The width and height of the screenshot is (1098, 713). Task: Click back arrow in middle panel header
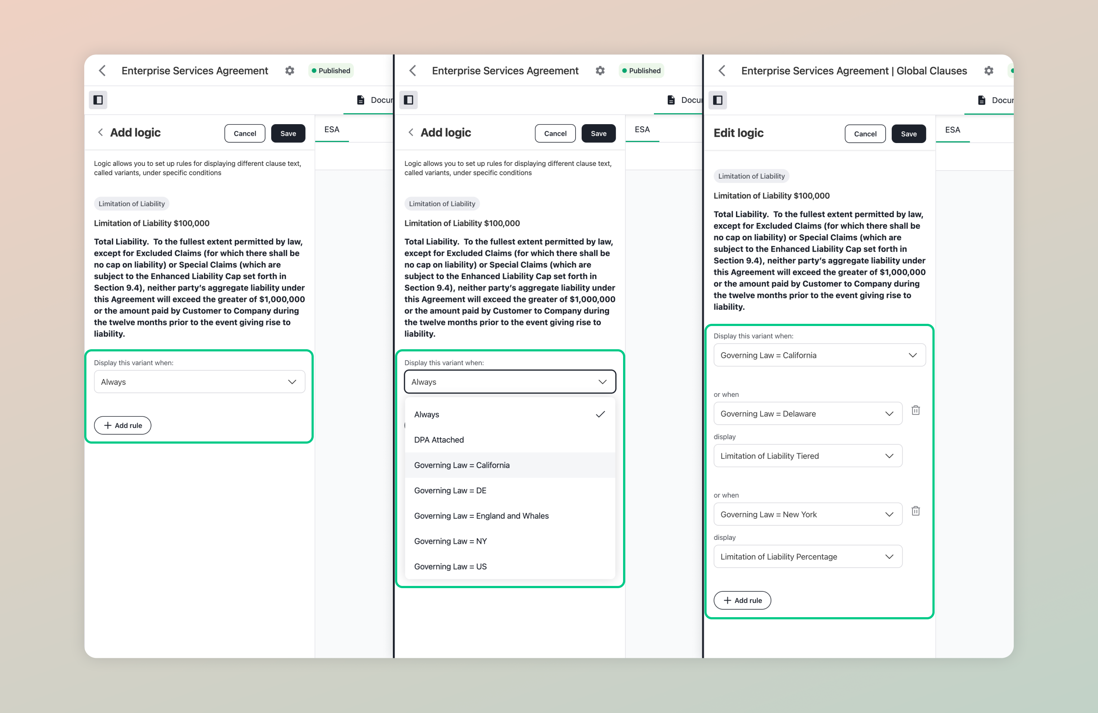413,70
